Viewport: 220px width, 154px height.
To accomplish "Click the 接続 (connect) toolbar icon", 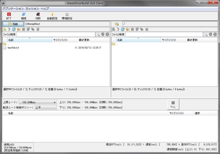I will [24, 14].
